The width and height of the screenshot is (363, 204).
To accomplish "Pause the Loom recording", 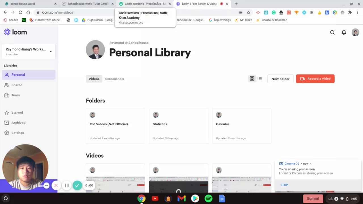I will 67,186.
